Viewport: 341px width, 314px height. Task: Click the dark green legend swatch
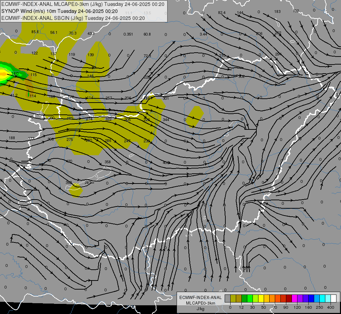pyautogui.click(x=245, y=298)
